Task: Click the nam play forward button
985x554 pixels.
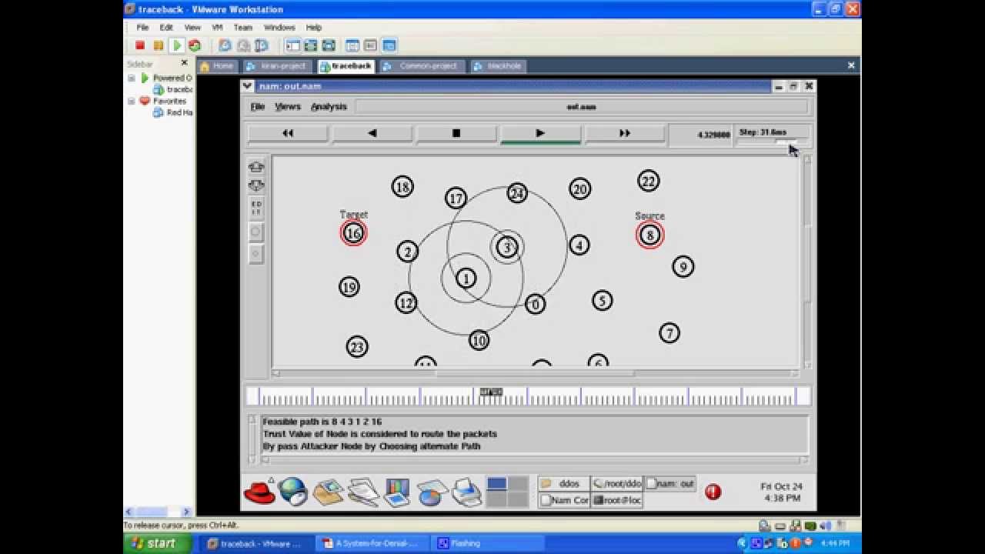Action: tap(540, 133)
